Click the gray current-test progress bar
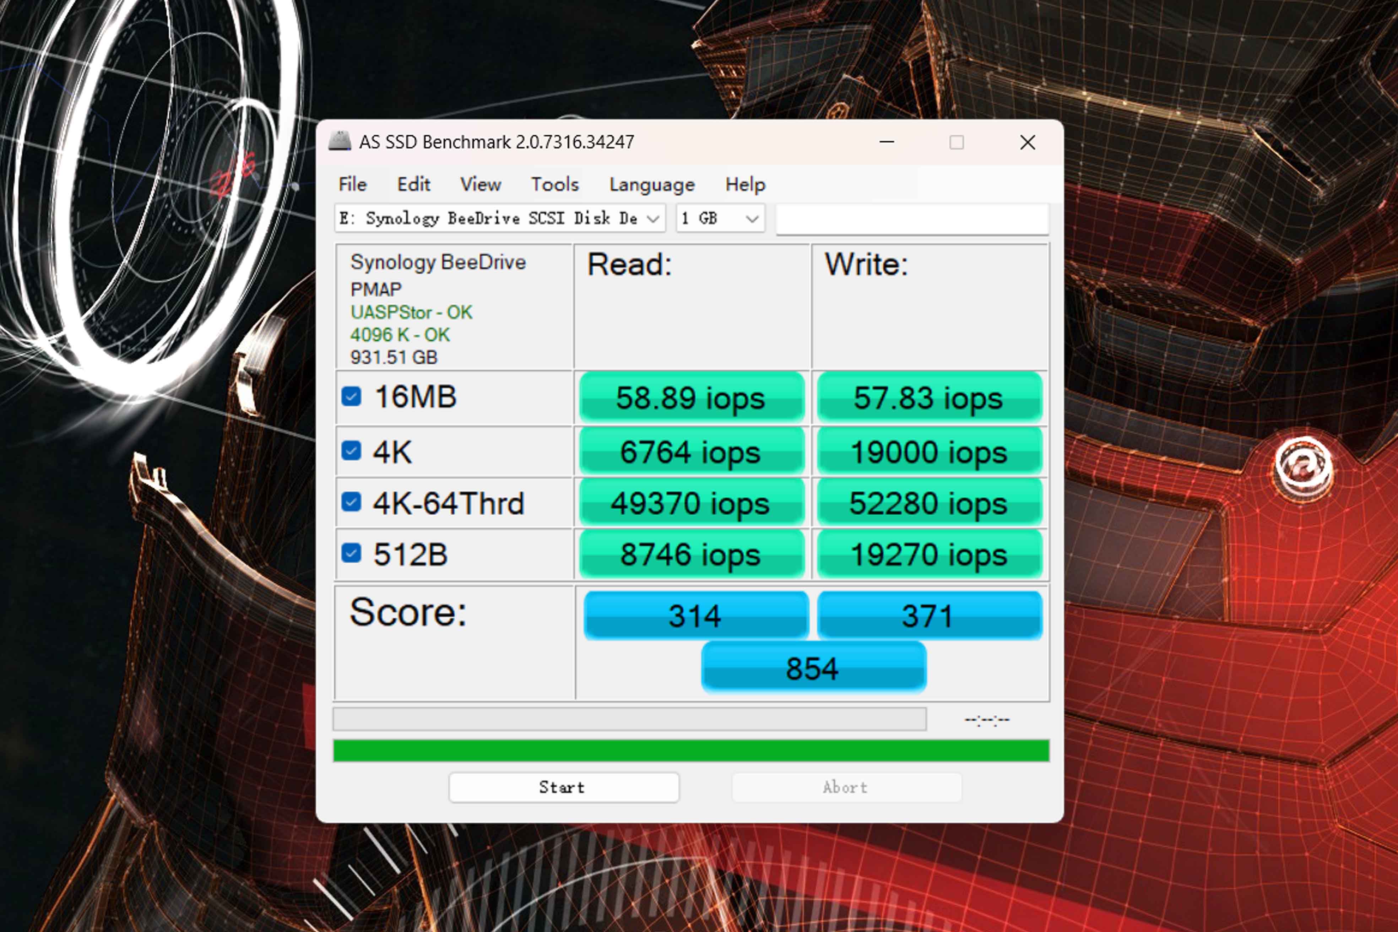Image resolution: width=1398 pixels, height=932 pixels. (629, 719)
